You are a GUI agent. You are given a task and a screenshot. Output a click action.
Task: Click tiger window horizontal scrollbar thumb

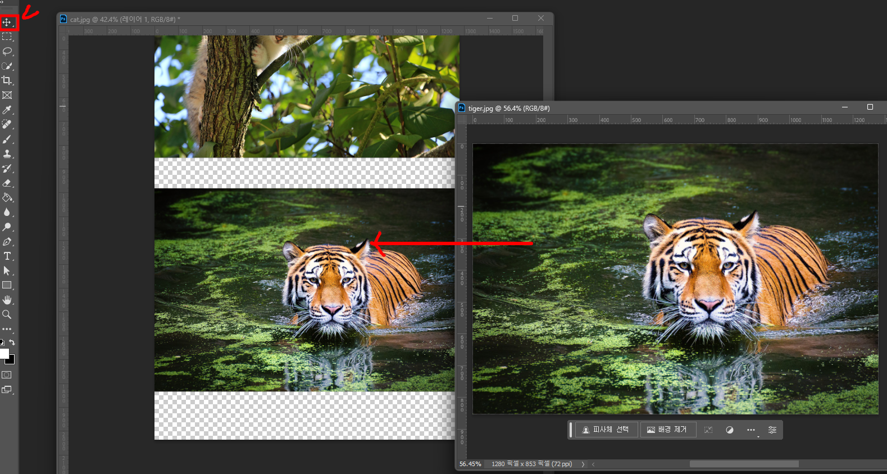pyautogui.click(x=744, y=464)
